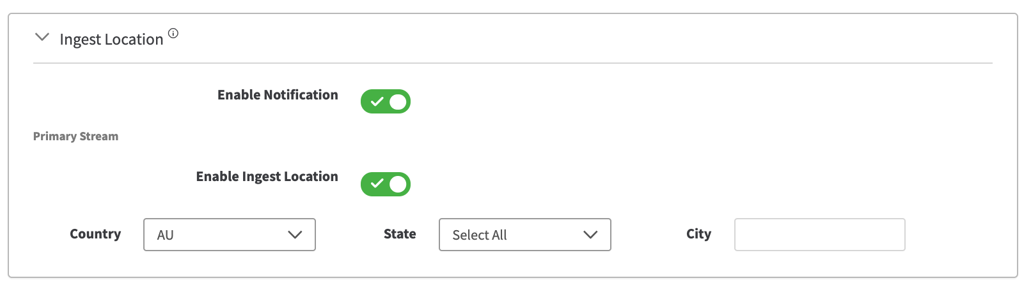Click the white knob of Enable Notification switch

point(398,101)
